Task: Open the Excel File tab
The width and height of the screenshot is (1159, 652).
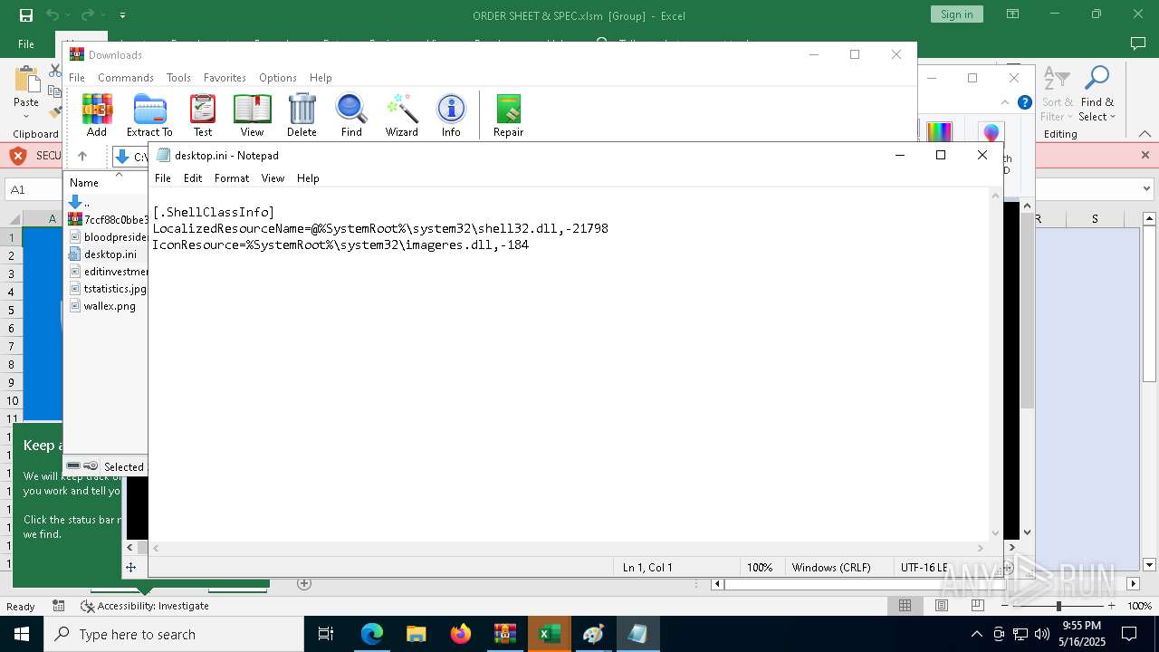Action: (x=26, y=43)
